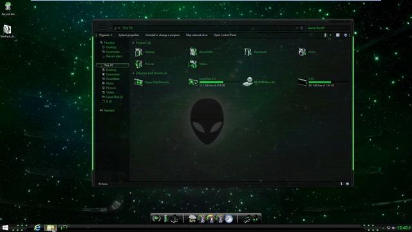Collapse the Devices and drives group
Screen dimensions: 412x232
[133, 73]
